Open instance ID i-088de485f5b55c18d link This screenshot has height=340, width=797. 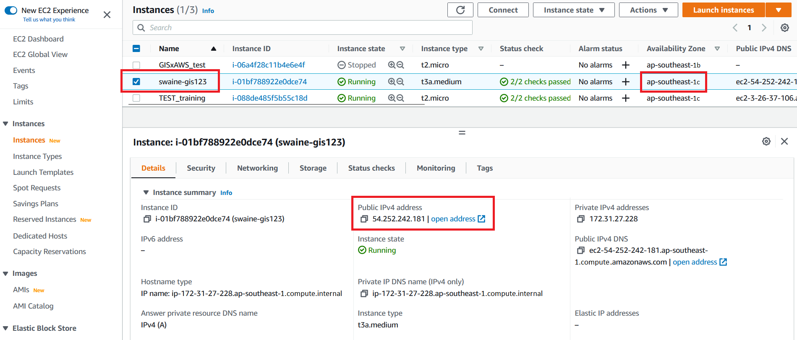pyautogui.click(x=270, y=98)
